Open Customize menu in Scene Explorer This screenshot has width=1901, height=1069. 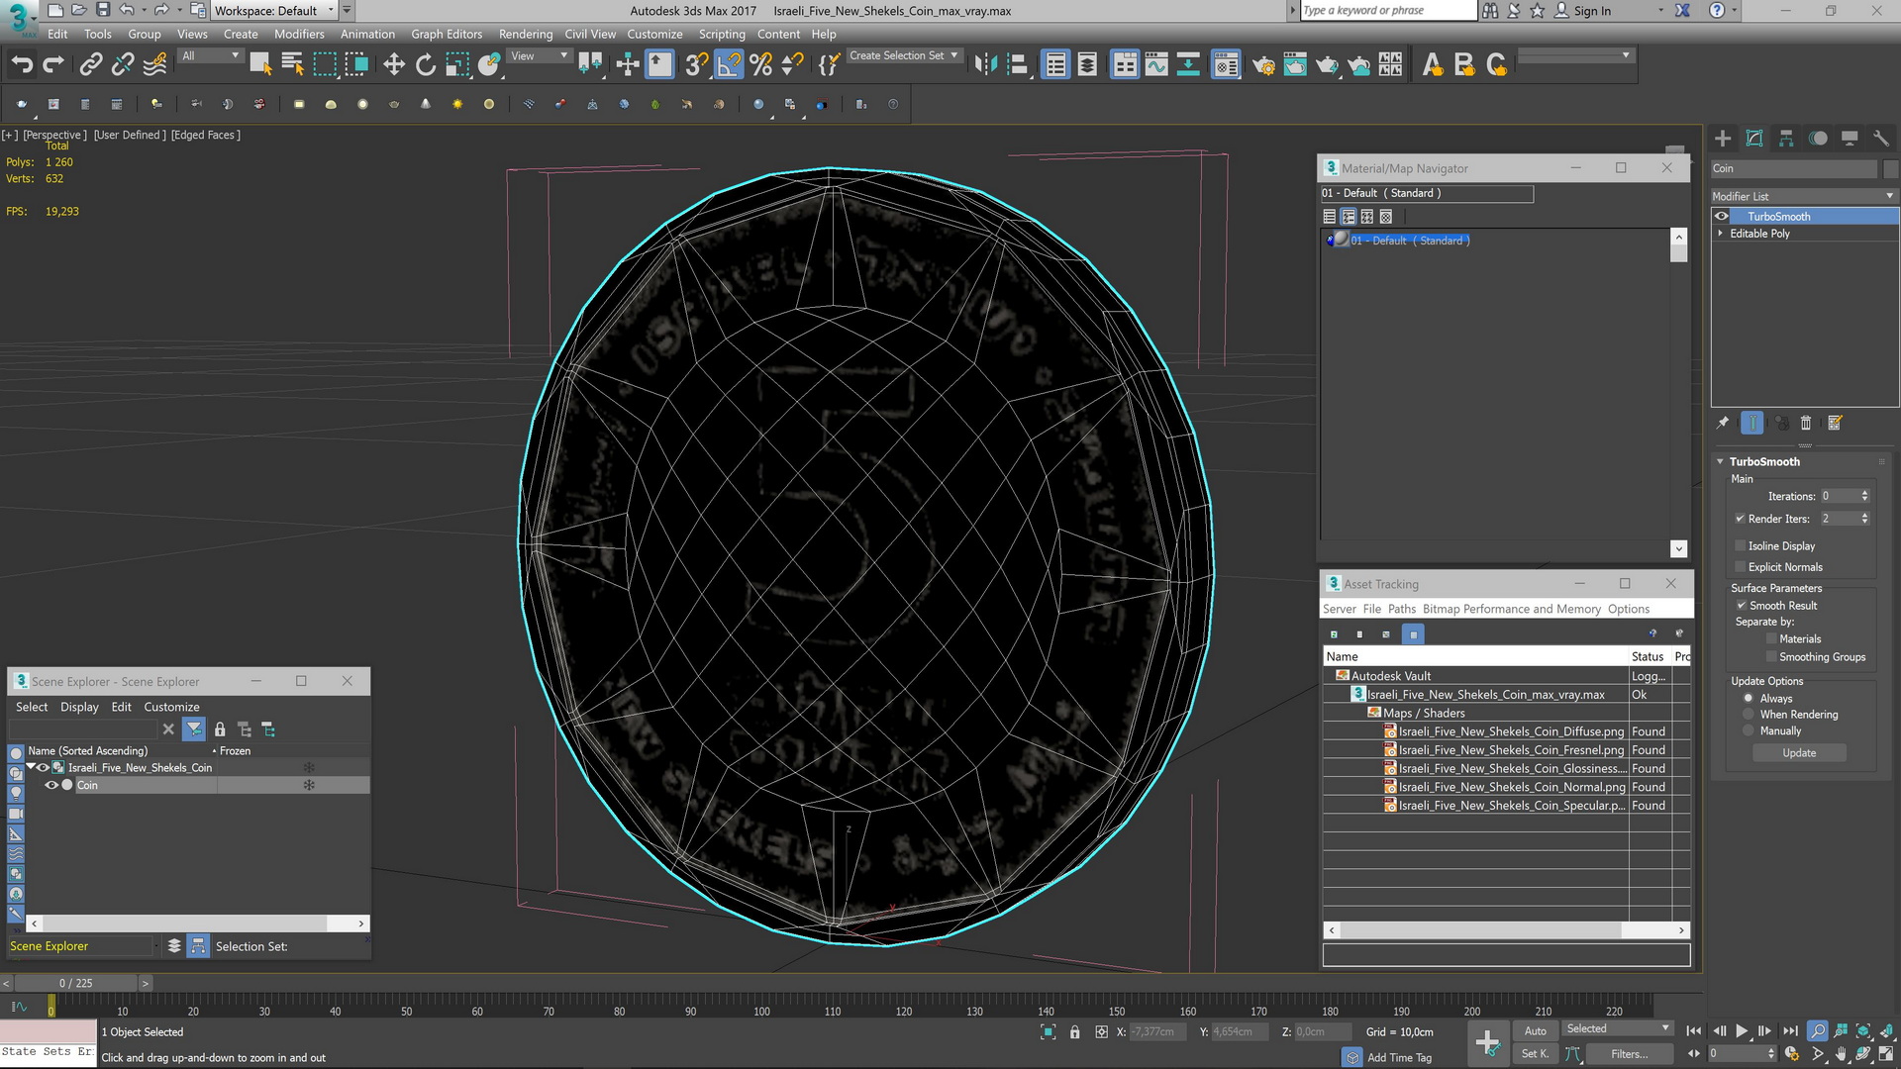pos(171,707)
